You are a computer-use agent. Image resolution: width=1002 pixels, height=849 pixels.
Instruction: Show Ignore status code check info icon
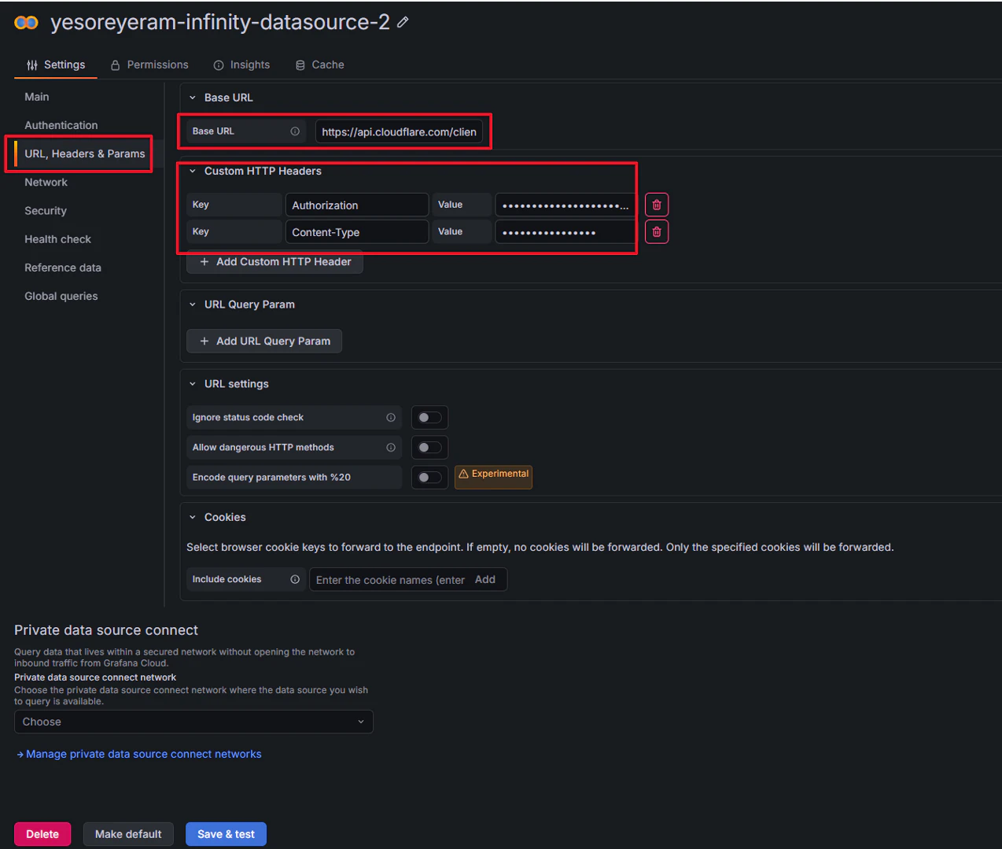pyautogui.click(x=391, y=418)
